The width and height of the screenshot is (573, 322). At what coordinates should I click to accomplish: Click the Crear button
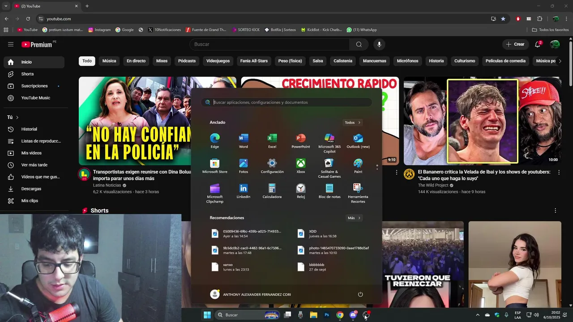pos(515,44)
